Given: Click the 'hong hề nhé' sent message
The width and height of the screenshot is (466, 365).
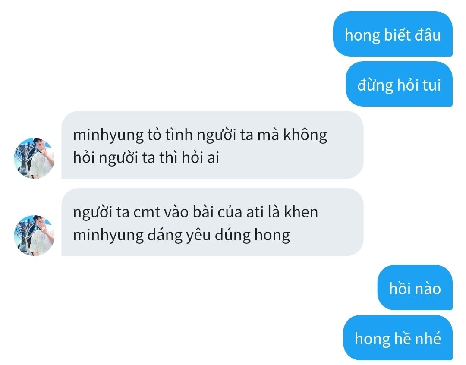Looking at the screenshot, I should (398, 338).
